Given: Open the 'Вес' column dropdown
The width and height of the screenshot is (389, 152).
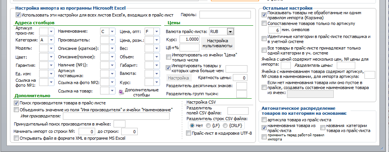Looking at the screenshot, I should 157,48.
